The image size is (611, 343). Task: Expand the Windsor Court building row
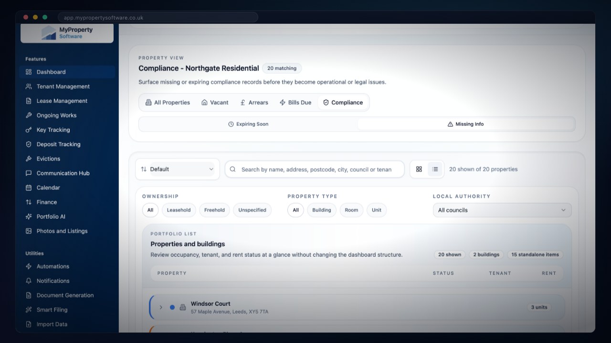[x=161, y=307]
